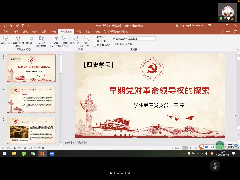Image resolution: width=240 pixels, height=180 pixels.
Task: Open the Notes (备注) button in status bar
Action: [176, 148]
